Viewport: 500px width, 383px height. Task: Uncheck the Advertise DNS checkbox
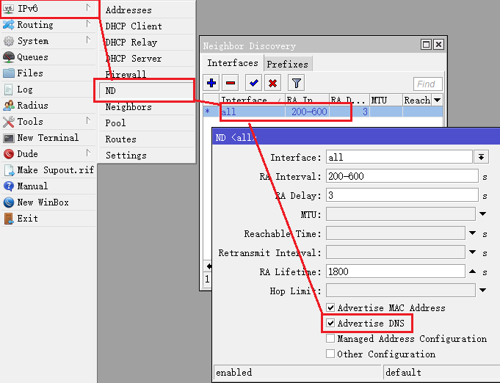point(331,324)
